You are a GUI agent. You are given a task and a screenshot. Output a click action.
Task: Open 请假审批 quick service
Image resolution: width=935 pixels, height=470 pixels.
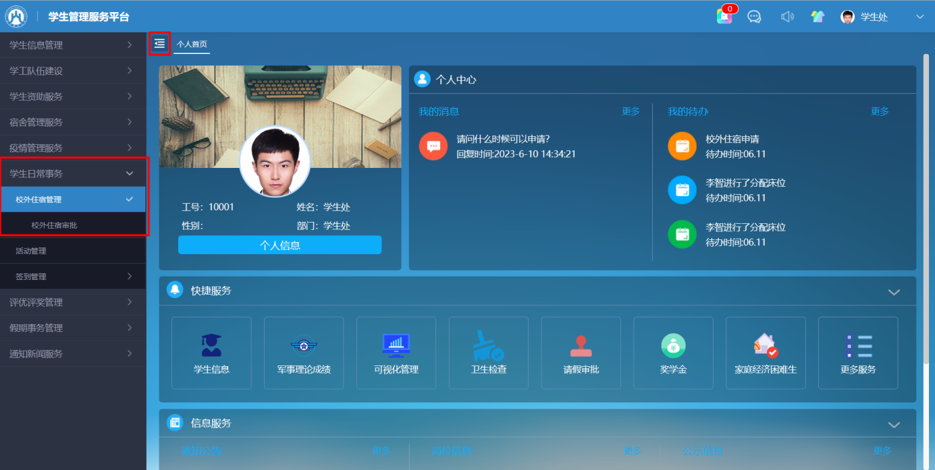pos(581,353)
